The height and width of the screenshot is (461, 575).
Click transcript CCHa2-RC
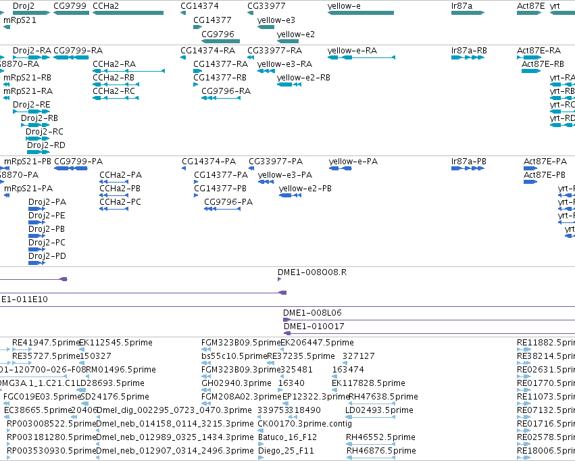[116, 98]
